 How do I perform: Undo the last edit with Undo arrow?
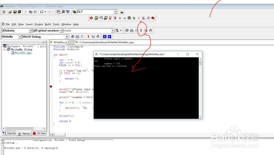click(x=42, y=12)
